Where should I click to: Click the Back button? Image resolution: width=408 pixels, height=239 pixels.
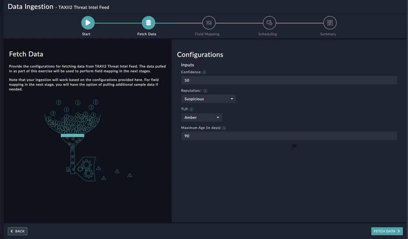17,231
